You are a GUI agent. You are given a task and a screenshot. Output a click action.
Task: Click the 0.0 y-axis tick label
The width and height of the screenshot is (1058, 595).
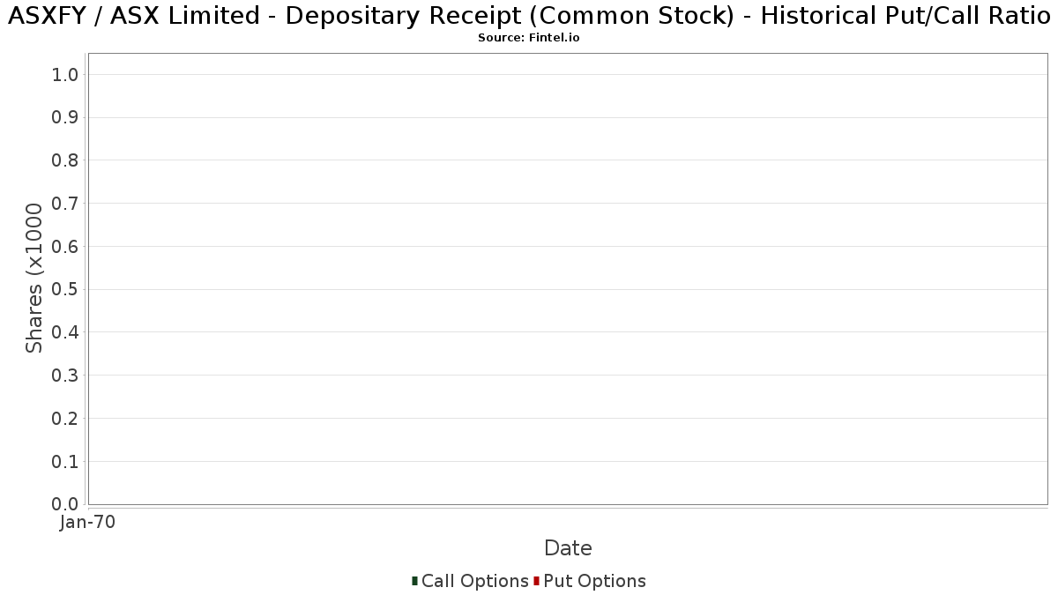point(66,504)
